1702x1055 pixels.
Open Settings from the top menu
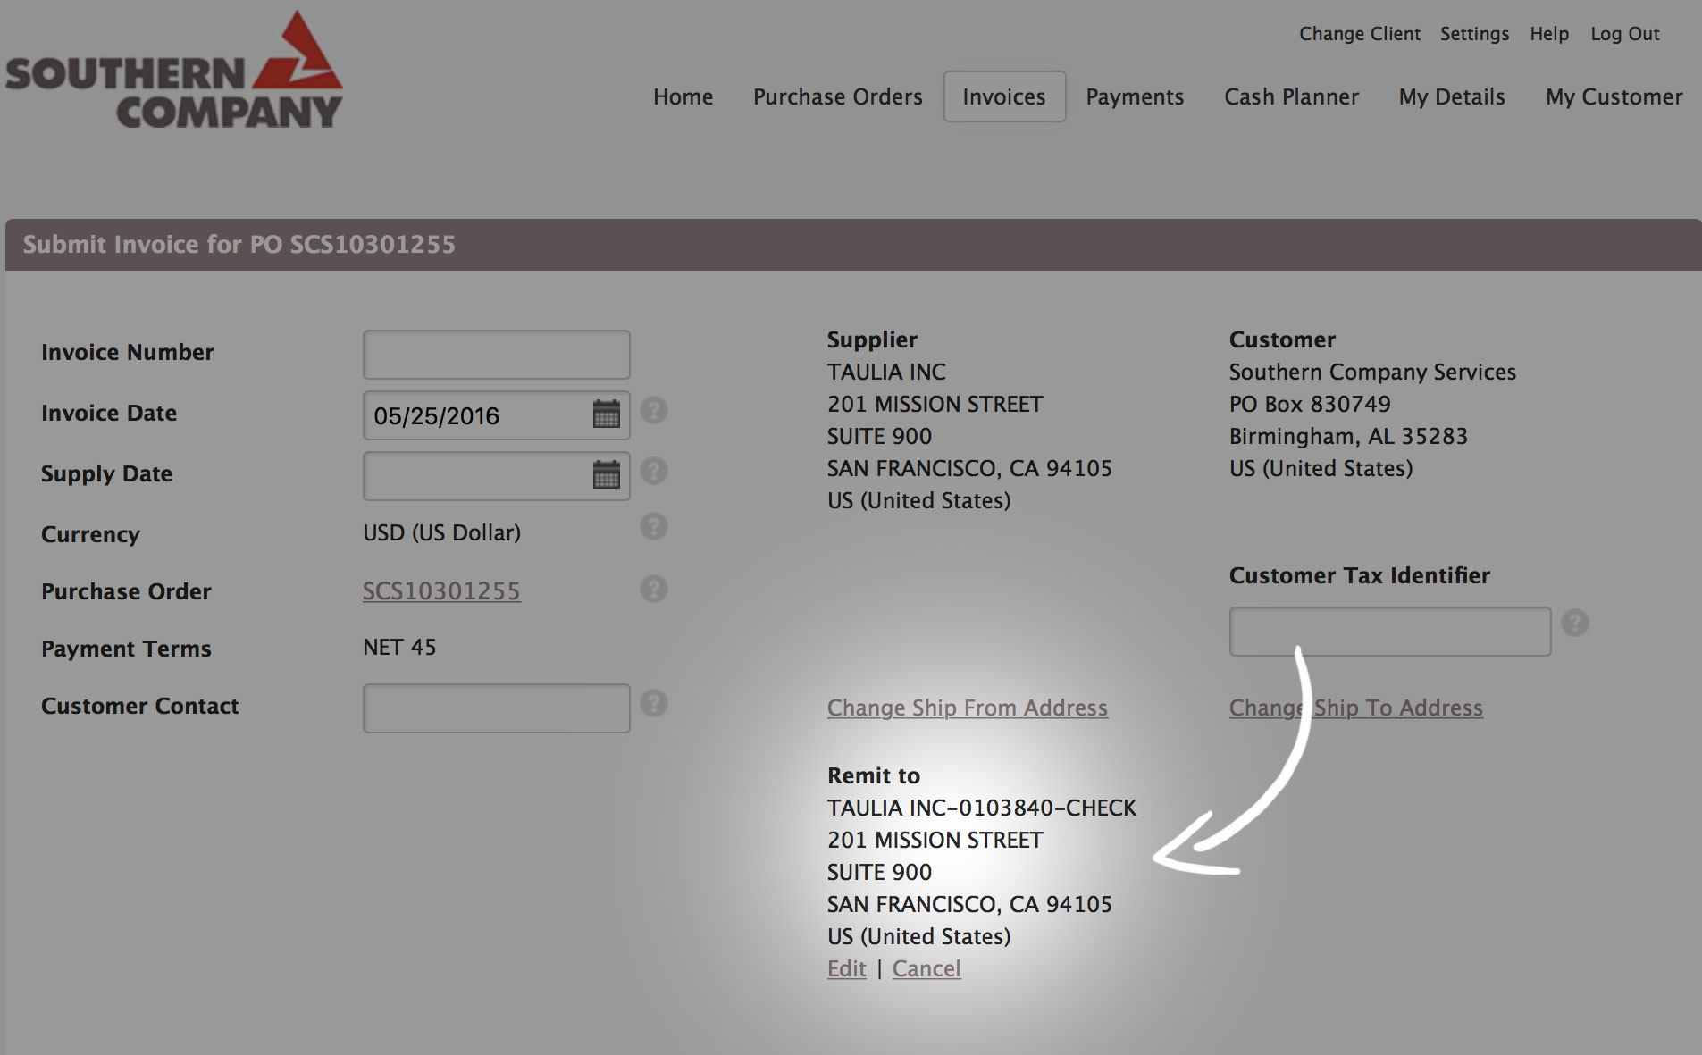point(1474,34)
